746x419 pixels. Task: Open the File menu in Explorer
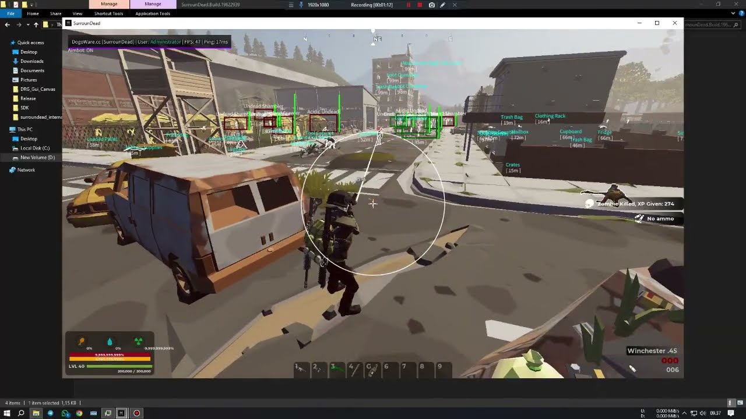pos(10,13)
